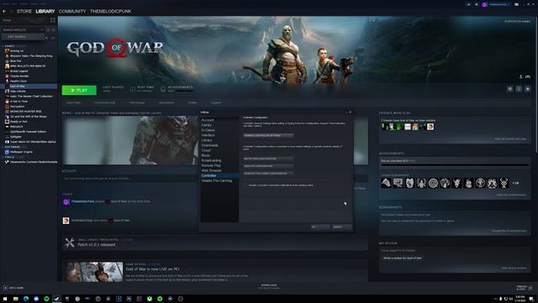
Task: Click the library search input field
Action: (24, 37)
